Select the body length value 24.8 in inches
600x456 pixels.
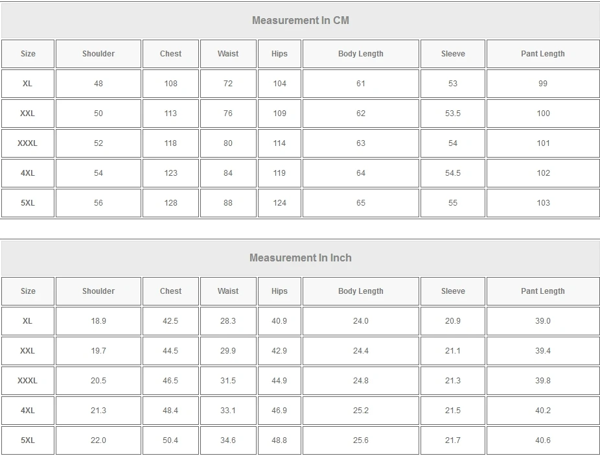[x=360, y=381]
